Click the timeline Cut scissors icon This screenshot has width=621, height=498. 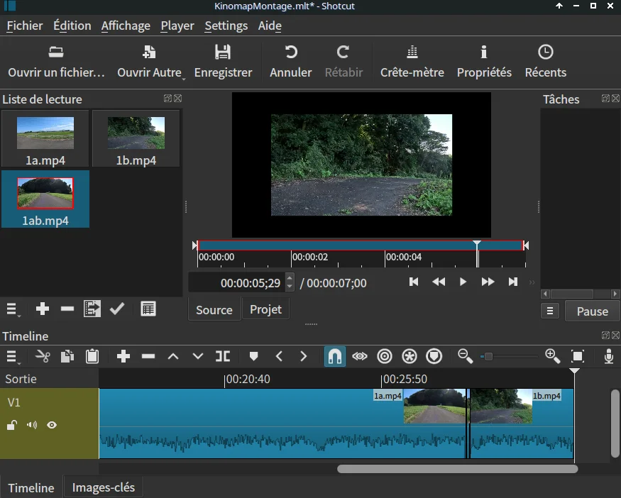click(x=43, y=356)
